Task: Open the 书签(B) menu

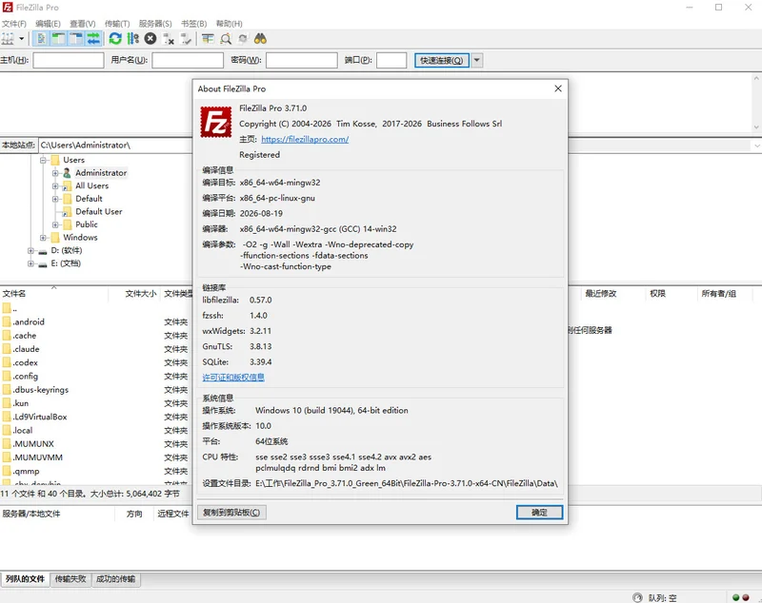Action: pos(194,23)
